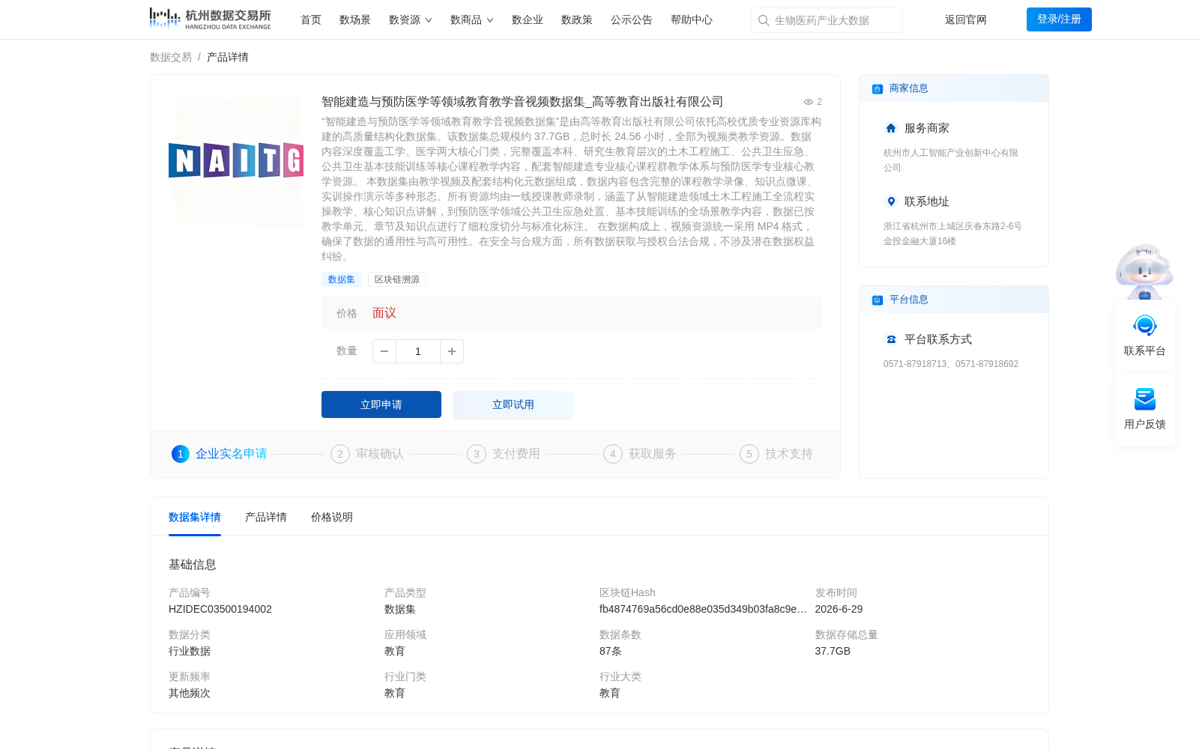Open the 数场景 nav item
The image size is (1199, 749).
(355, 20)
